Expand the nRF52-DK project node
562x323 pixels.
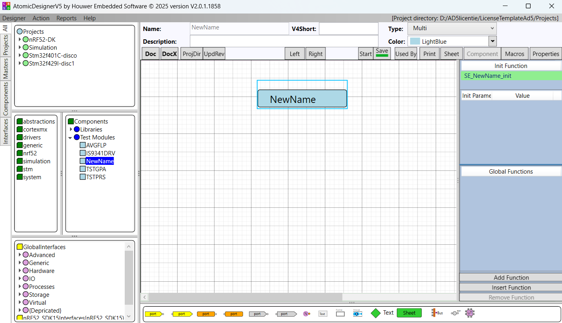[20, 40]
